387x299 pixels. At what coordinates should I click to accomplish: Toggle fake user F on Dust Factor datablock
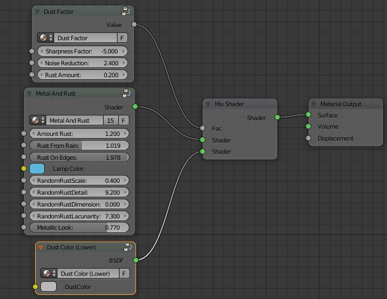coord(122,38)
